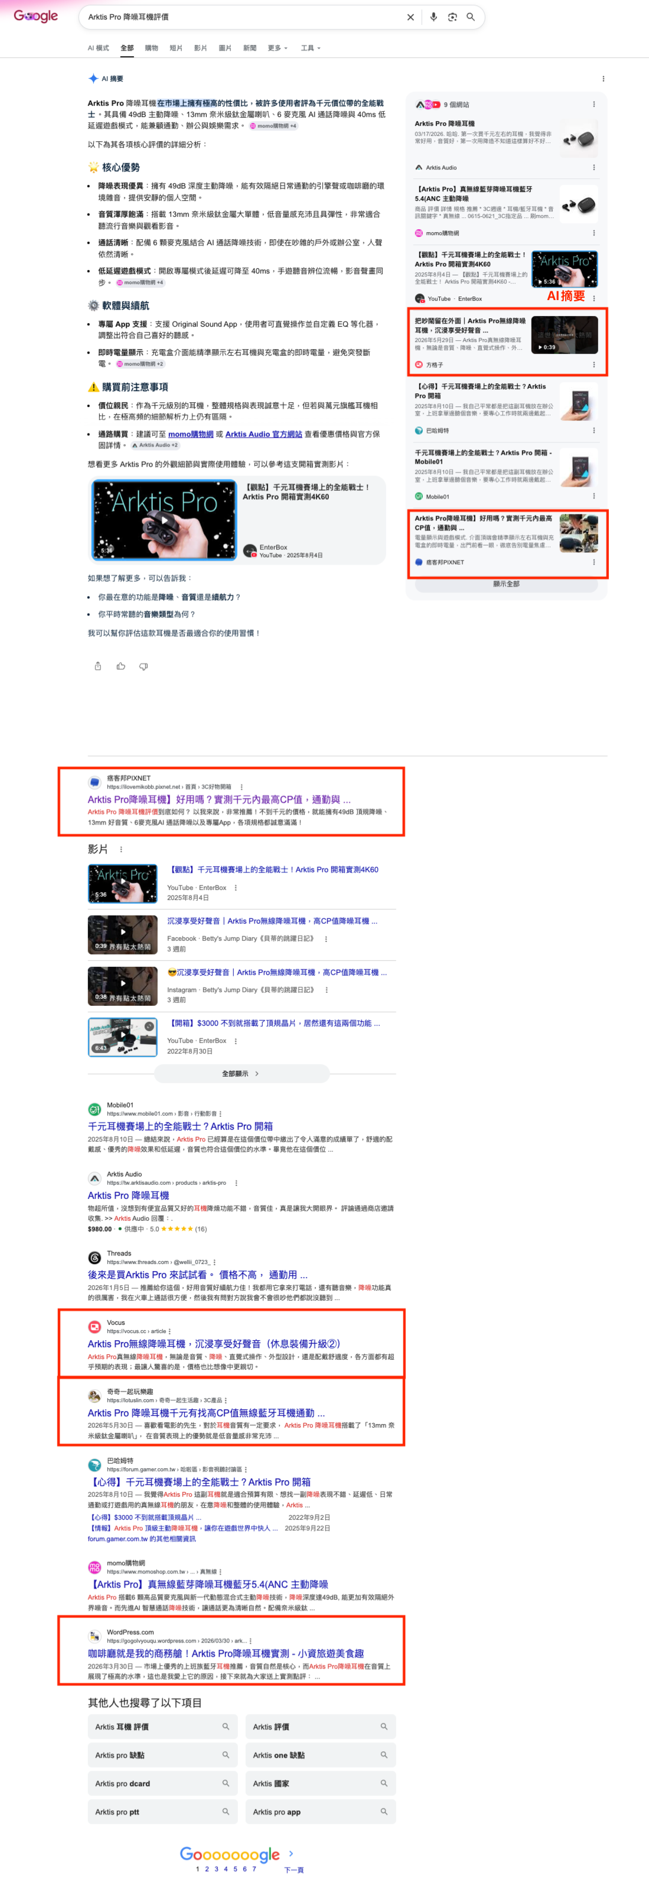Screen dimensions: 649x1880
Task: Click 顯示全部 in the sources panel
Action: pos(506,584)
